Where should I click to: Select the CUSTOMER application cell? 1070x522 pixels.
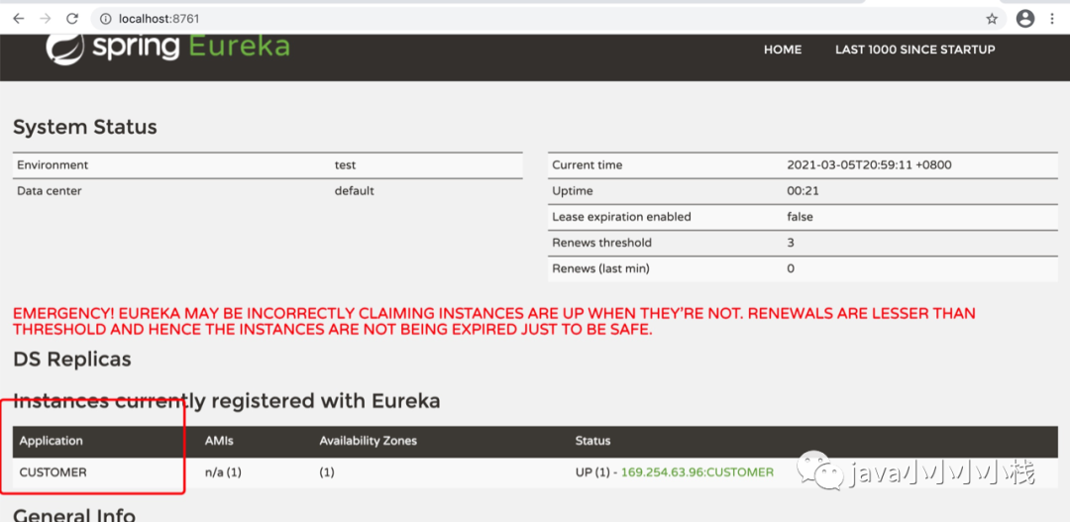(53, 472)
